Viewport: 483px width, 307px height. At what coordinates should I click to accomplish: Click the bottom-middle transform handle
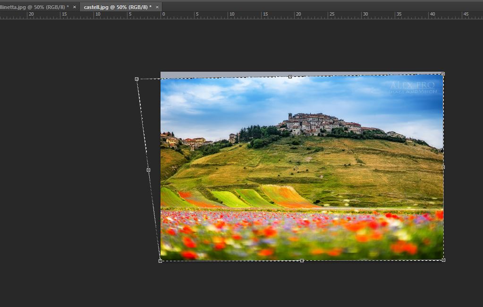point(302,260)
